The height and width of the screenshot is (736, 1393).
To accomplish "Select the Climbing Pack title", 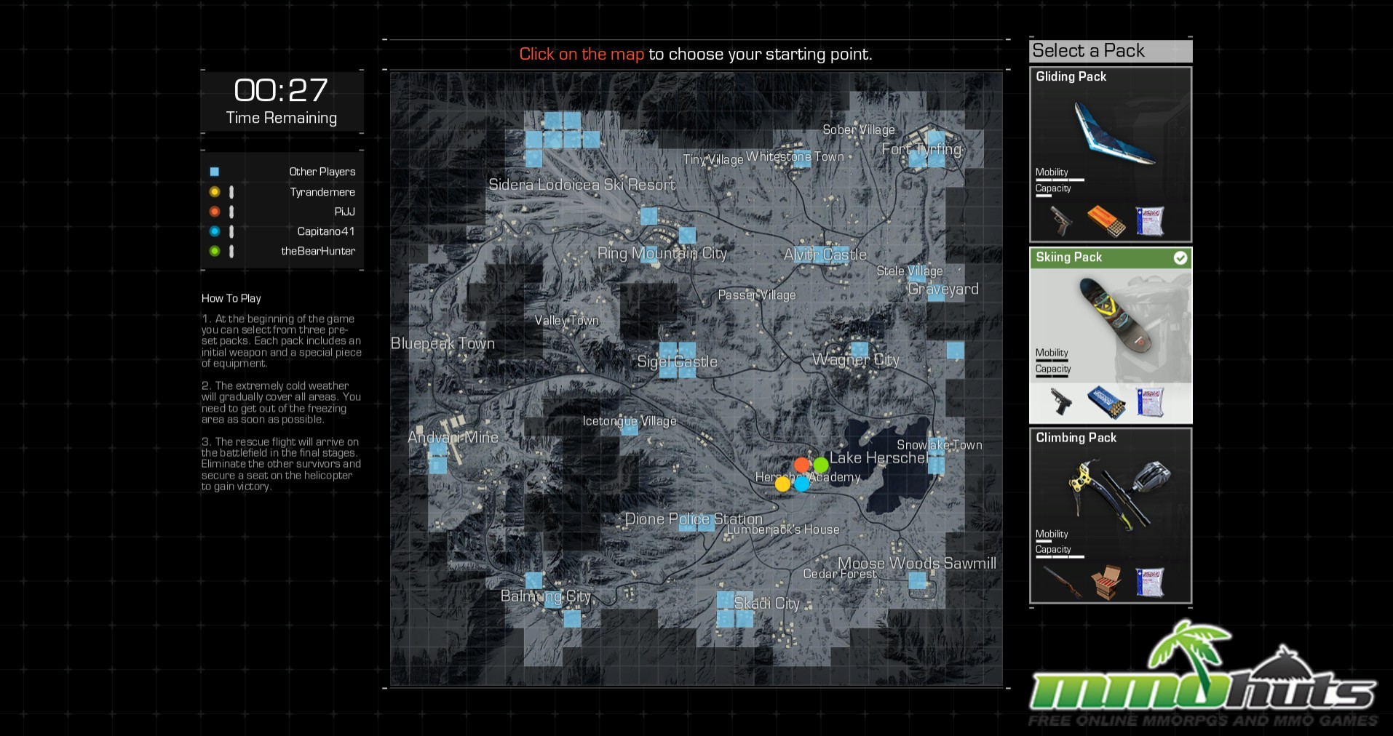I will (x=1076, y=438).
